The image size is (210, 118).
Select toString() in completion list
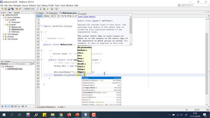pyautogui.click(x=101, y=90)
